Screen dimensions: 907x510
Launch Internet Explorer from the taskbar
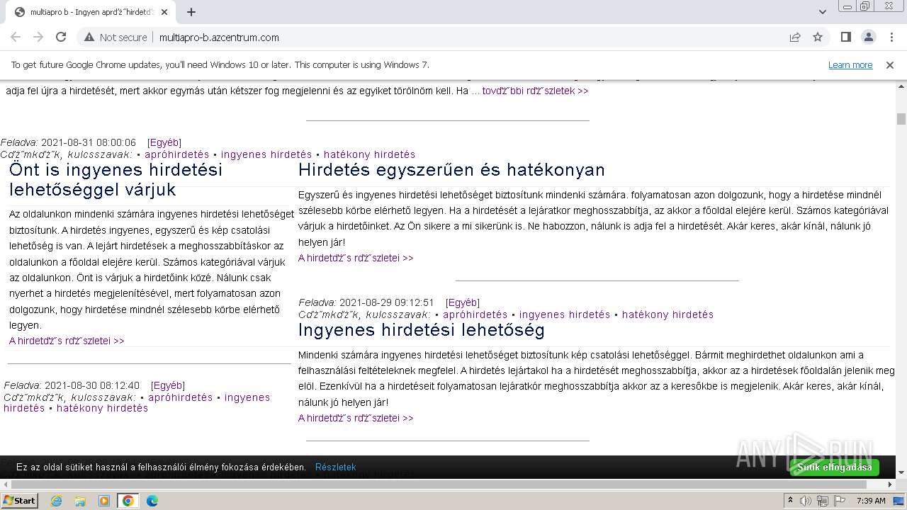(57, 501)
